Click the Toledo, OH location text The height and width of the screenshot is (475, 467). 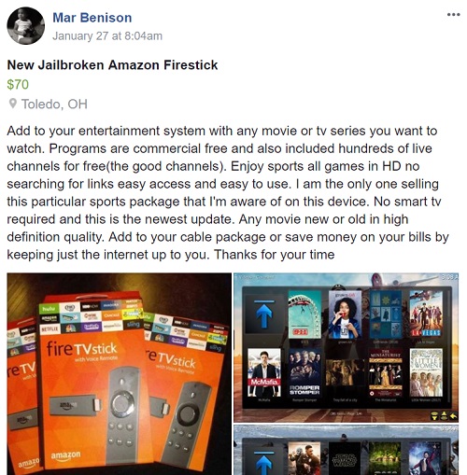click(x=54, y=104)
